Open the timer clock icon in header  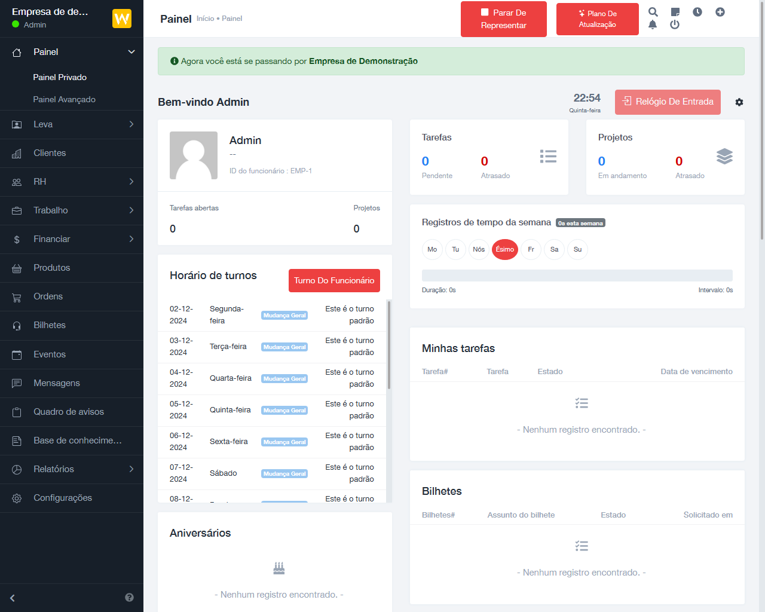coord(697,12)
